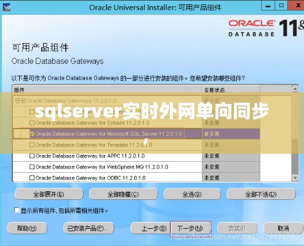This screenshot has height=246, width=304.
Task: Click the next step (下一步) button
Action: pyautogui.click(x=190, y=228)
